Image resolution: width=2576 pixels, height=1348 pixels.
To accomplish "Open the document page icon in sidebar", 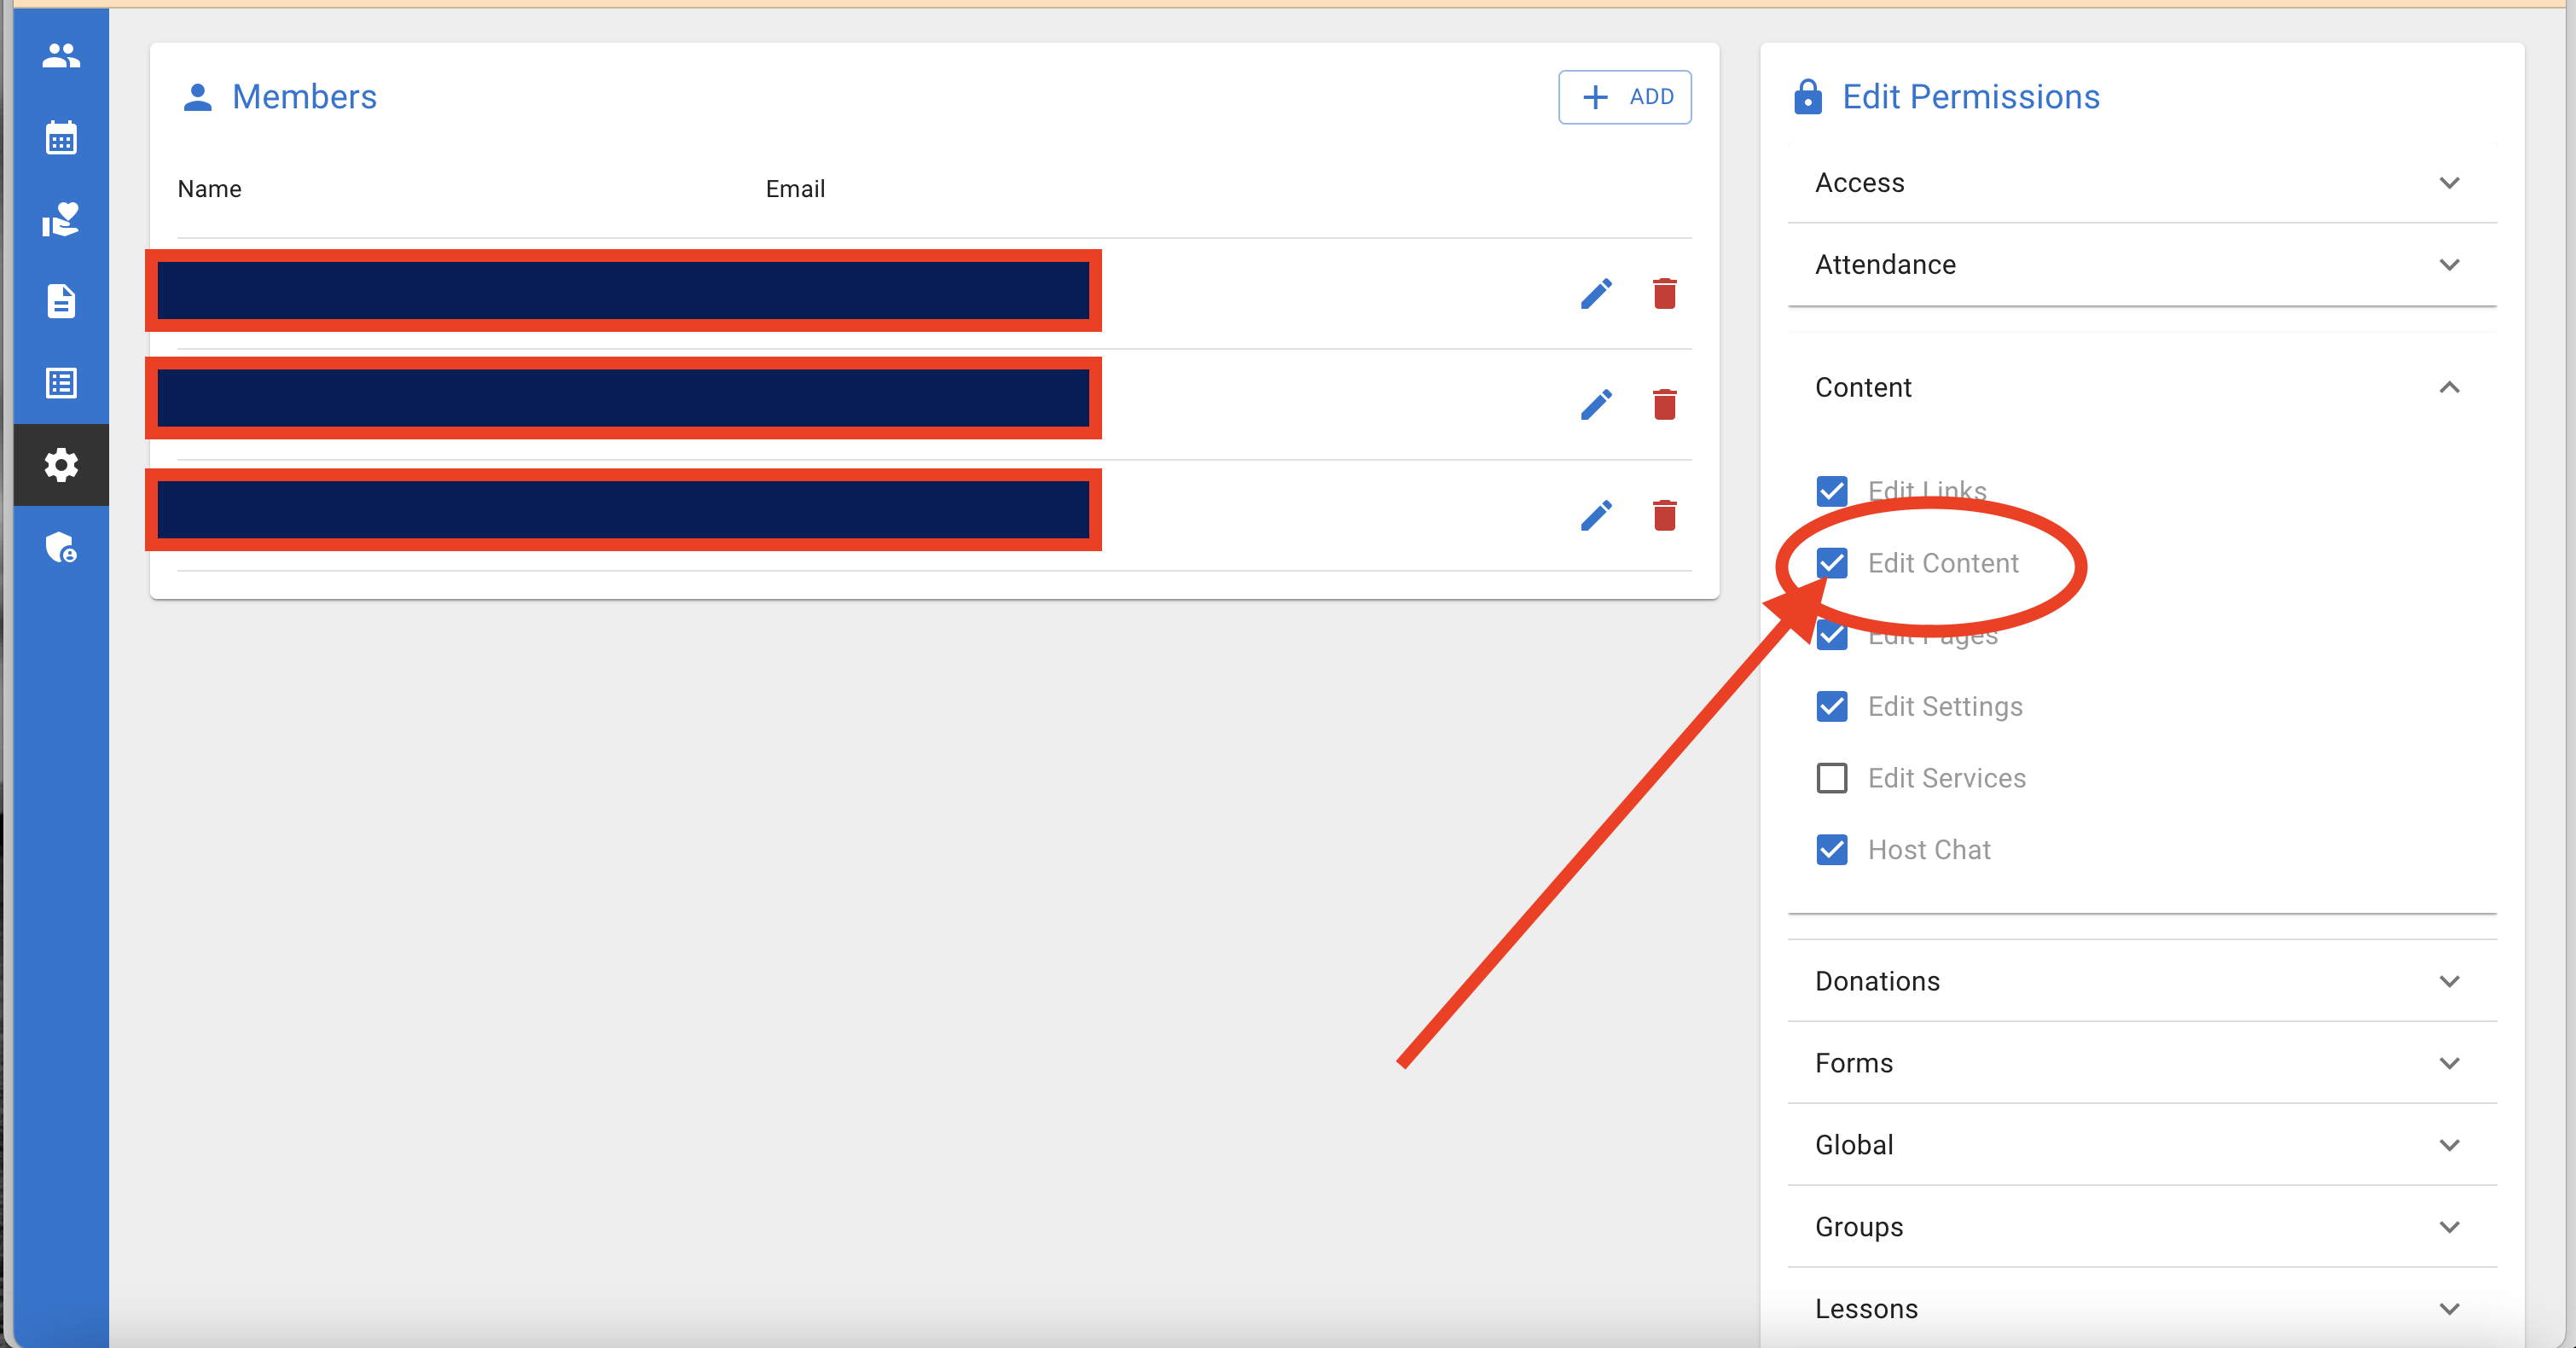I will (x=61, y=301).
